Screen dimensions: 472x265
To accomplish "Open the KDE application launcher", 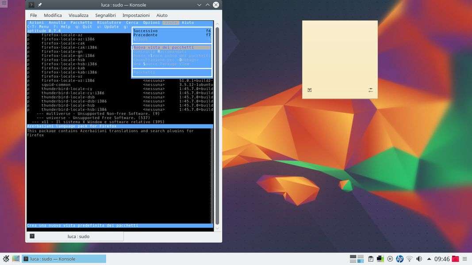I will 6,259.
